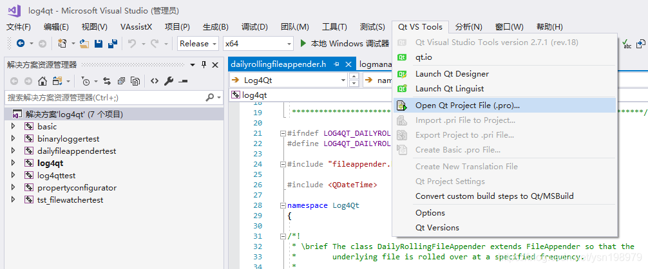Image resolution: width=648 pixels, height=269 pixels.
Task: Close the Solution Explorer panel
Action: (215, 65)
